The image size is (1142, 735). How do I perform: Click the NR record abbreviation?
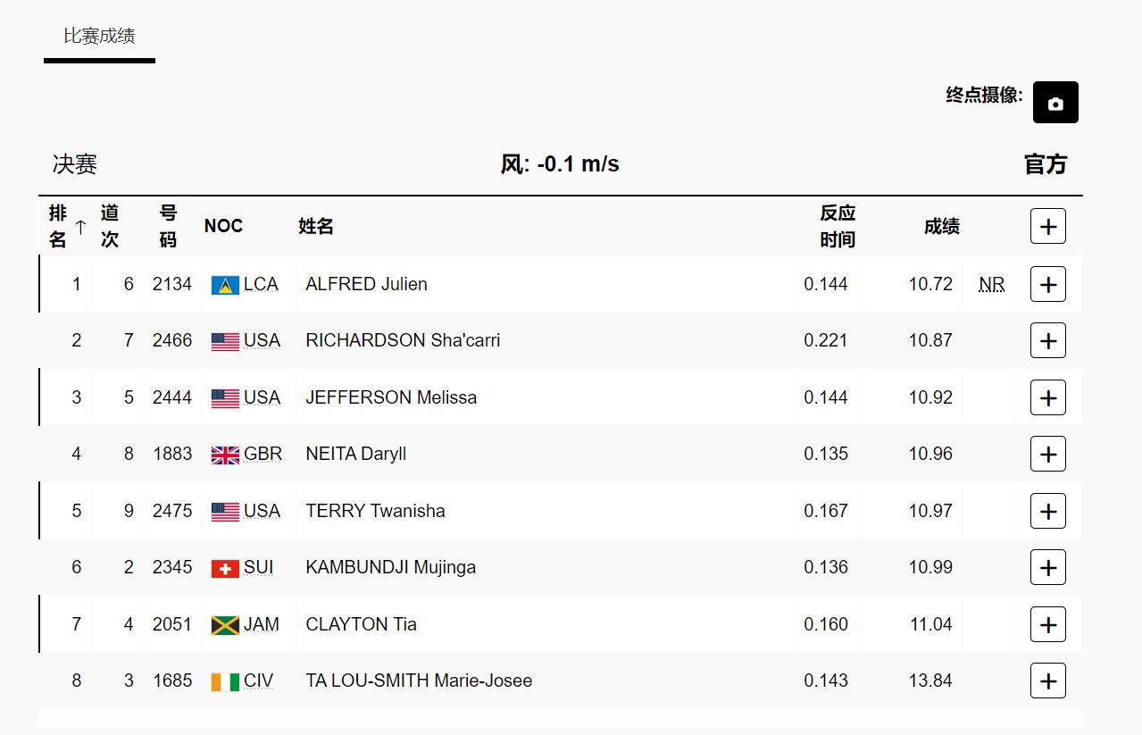pos(991,285)
